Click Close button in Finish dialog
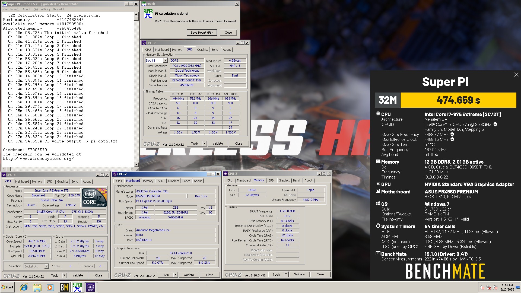Image resolution: width=521 pixels, height=293 pixels. pyautogui.click(x=228, y=33)
